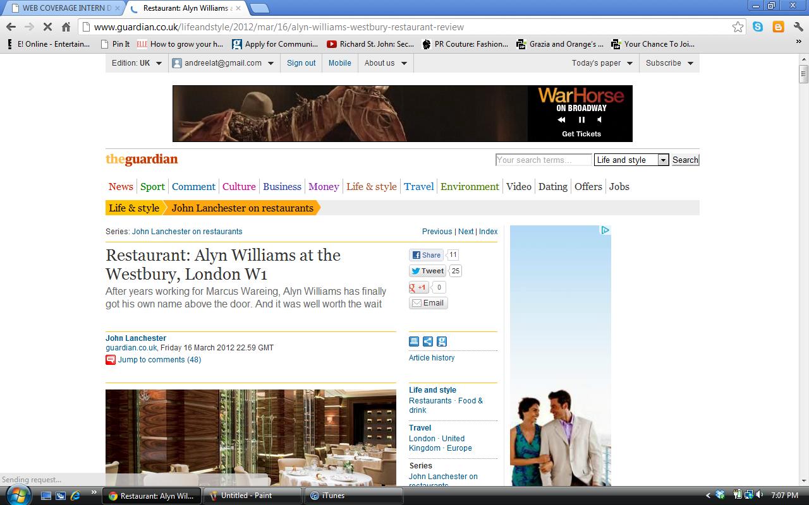Image resolution: width=809 pixels, height=505 pixels.
Task: Show hidden system tray icons
Action: pos(707,496)
